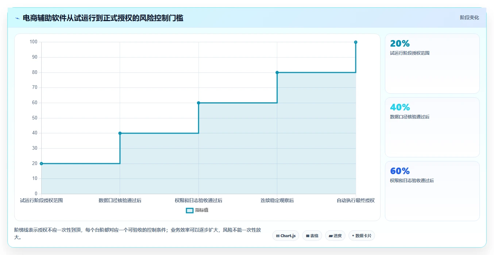The width and height of the screenshot is (494, 255).
Task: Click 试运行阶段授权范围 label in the 20% card
Action: tap(410, 53)
